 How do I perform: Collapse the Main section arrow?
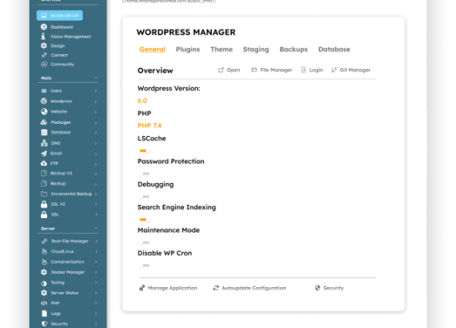95,78
